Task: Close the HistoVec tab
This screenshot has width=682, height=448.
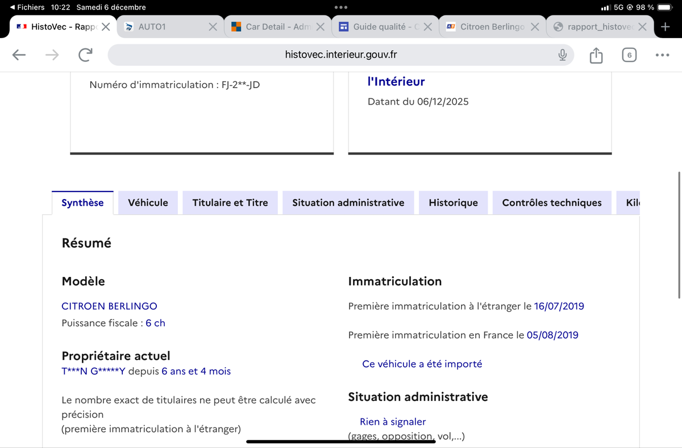Action: point(106,27)
